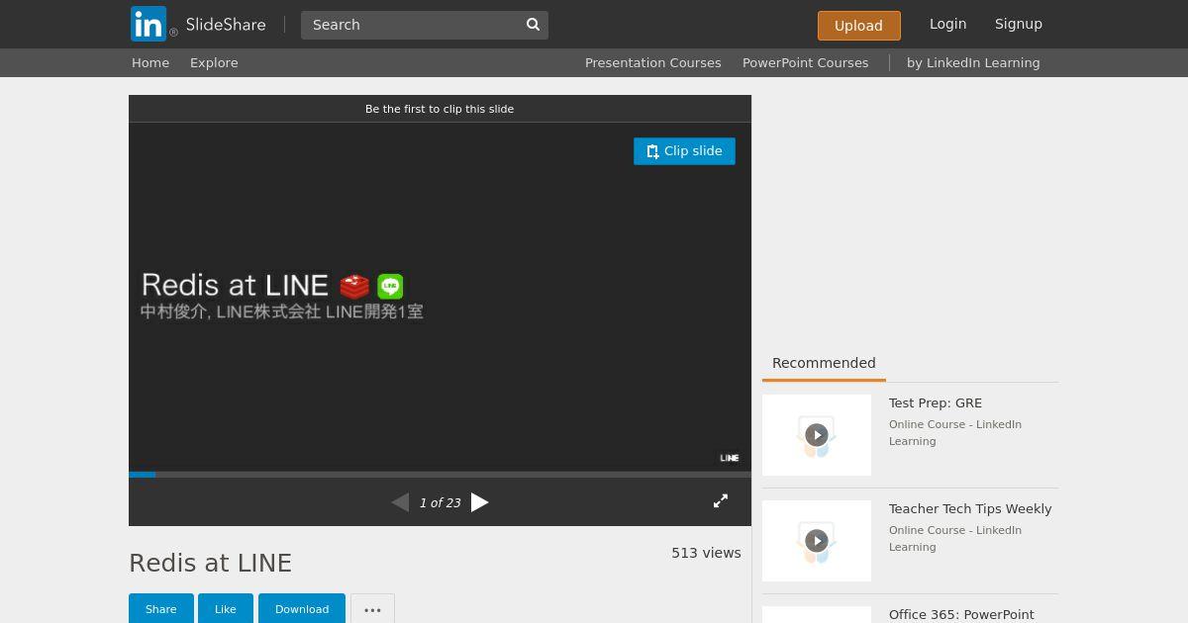The width and height of the screenshot is (1188, 623).
Task: Open the Teacher Tech Tips Weekly thumbnail
Action: [817, 541]
